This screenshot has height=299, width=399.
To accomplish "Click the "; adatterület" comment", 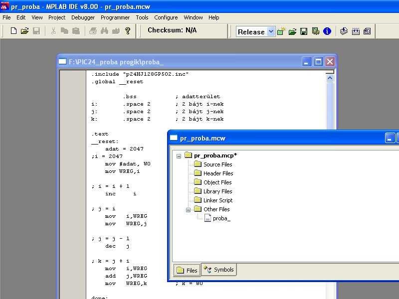I will (198, 97).
